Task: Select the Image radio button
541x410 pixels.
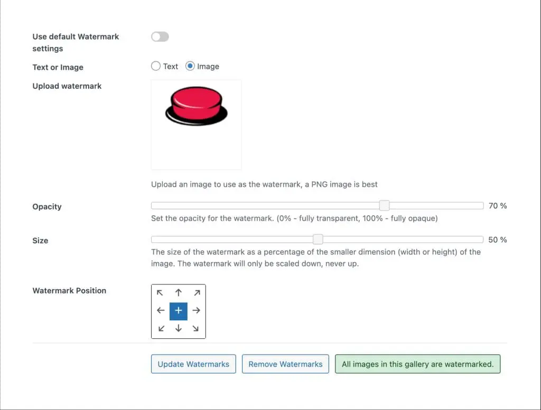Action: [x=190, y=66]
